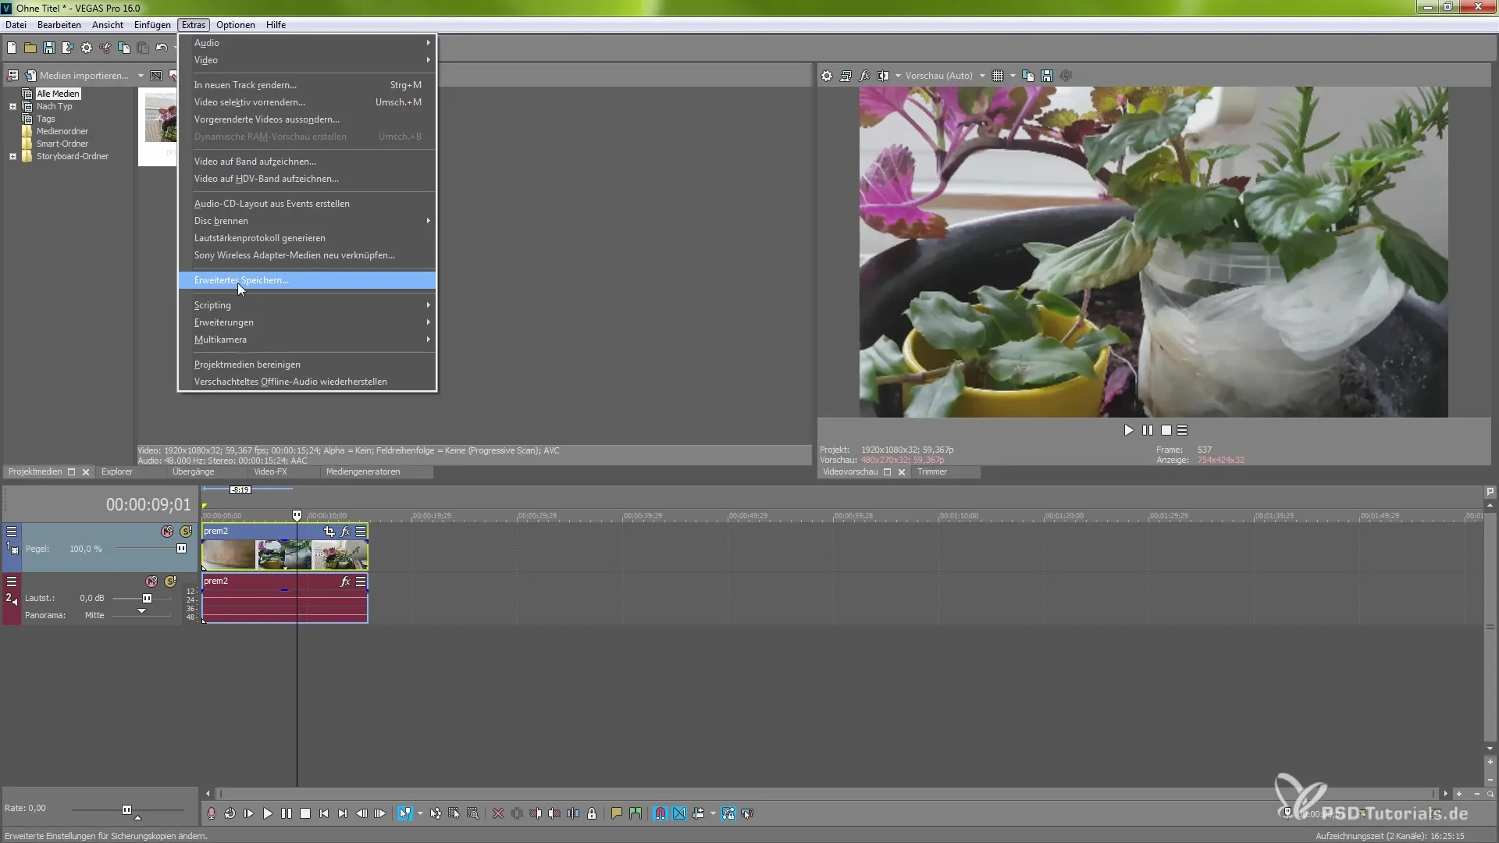1499x843 pixels.
Task: Toggle snapping magnet icon
Action: [x=660, y=814]
